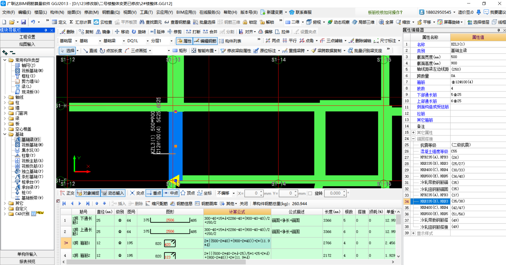Select the 合并 merge tool
506x265 pixels.
[210, 32]
